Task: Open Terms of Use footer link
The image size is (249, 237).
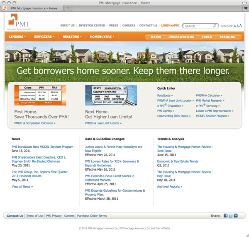Action: 34,216
